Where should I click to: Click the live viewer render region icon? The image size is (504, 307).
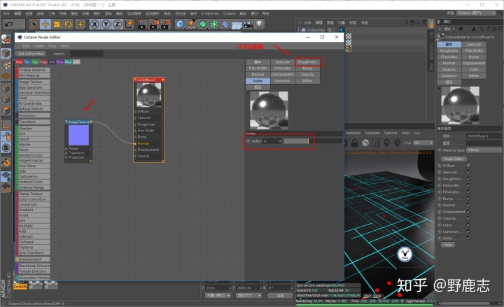pos(376,143)
